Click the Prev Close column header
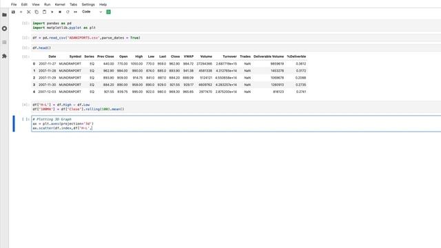Screen dimensions: 441x248 (105, 56)
